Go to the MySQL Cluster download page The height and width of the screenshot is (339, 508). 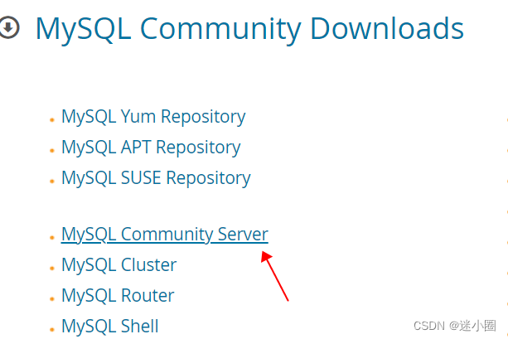point(119,264)
